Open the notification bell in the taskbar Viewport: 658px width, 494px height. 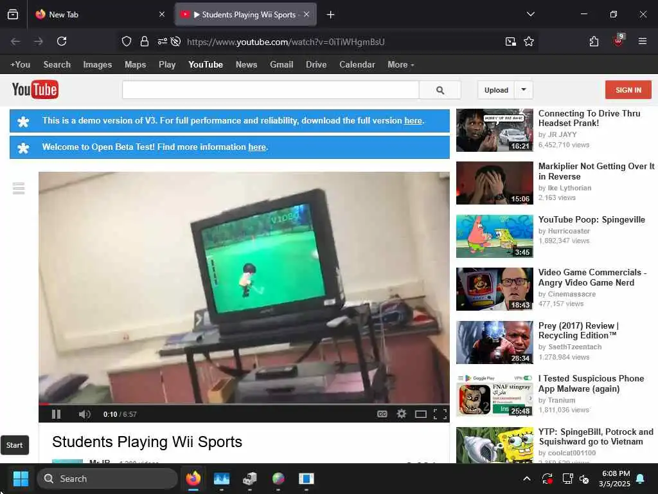pyautogui.click(x=641, y=479)
